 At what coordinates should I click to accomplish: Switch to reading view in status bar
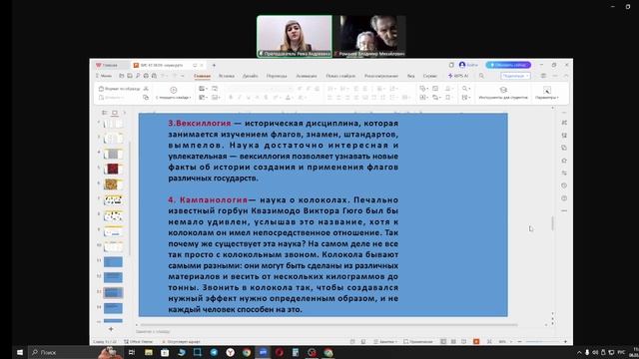pyautogui.click(x=463, y=341)
